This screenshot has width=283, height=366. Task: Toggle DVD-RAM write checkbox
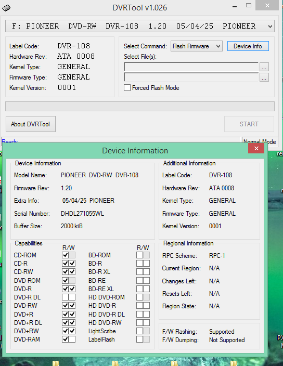72,339
